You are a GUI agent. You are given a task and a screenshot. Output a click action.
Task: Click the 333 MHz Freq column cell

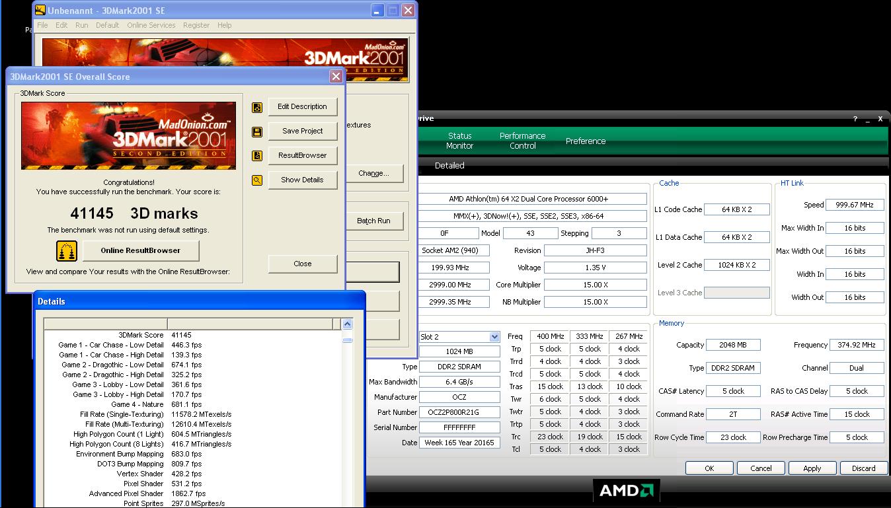click(590, 336)
